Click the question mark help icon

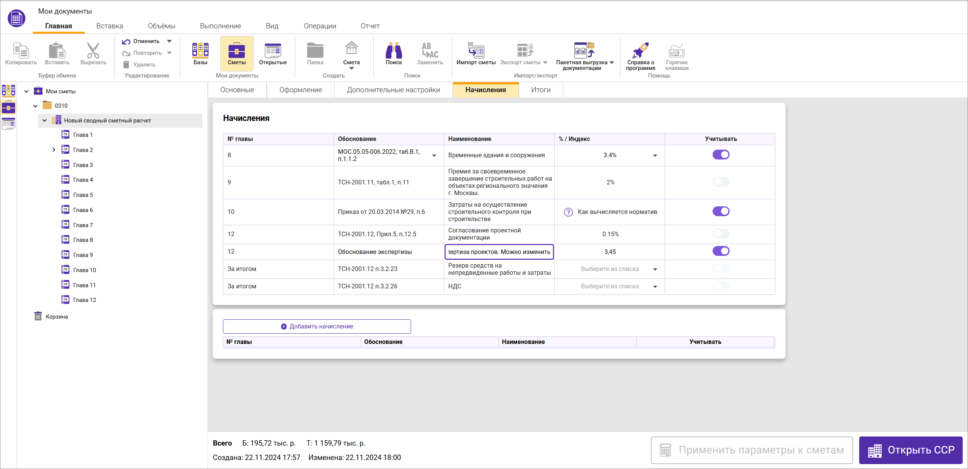tap(568, 212)
